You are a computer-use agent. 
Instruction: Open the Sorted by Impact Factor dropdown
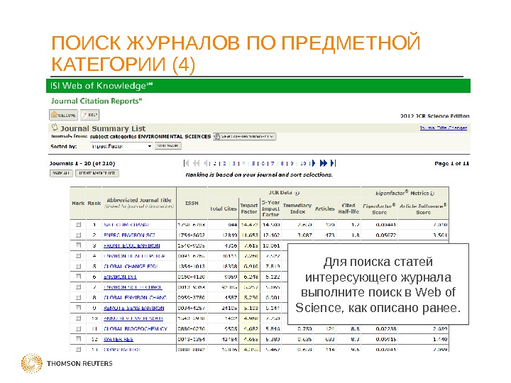pos(121,146)
